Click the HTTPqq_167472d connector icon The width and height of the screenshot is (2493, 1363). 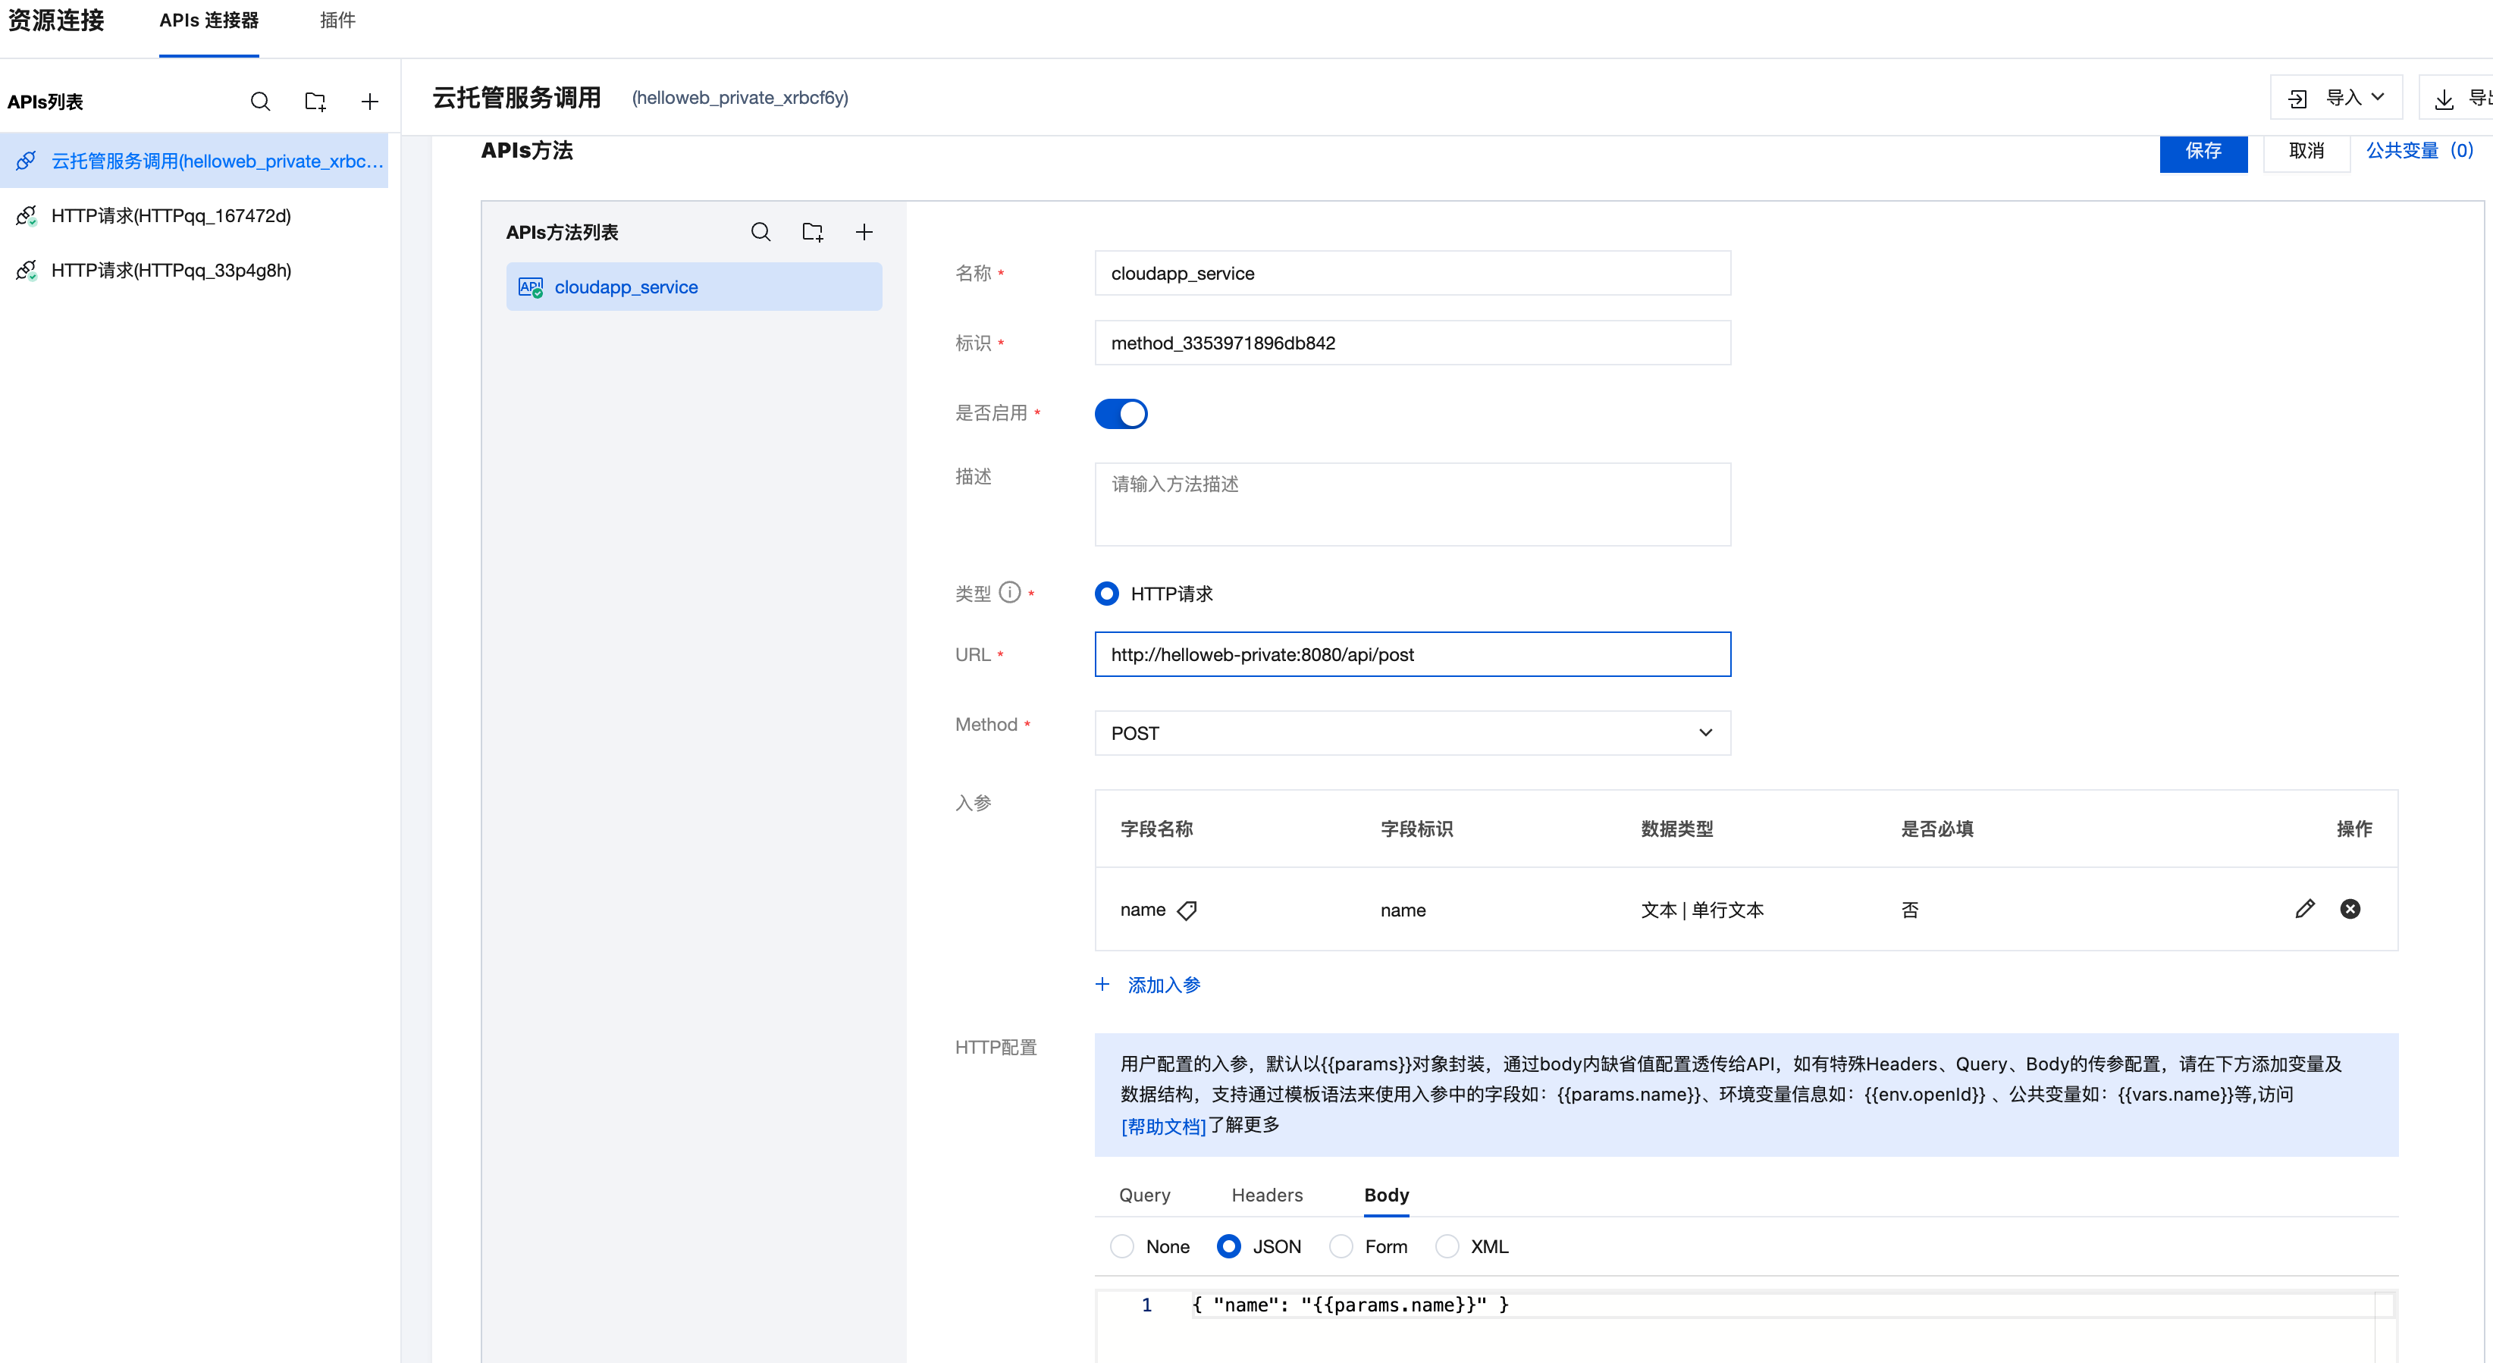26,216
